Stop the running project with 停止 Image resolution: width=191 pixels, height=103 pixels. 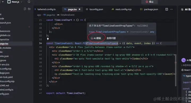(150, 2)
